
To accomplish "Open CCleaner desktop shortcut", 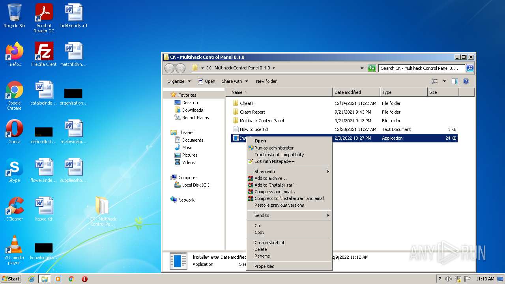I will point(14,209).
